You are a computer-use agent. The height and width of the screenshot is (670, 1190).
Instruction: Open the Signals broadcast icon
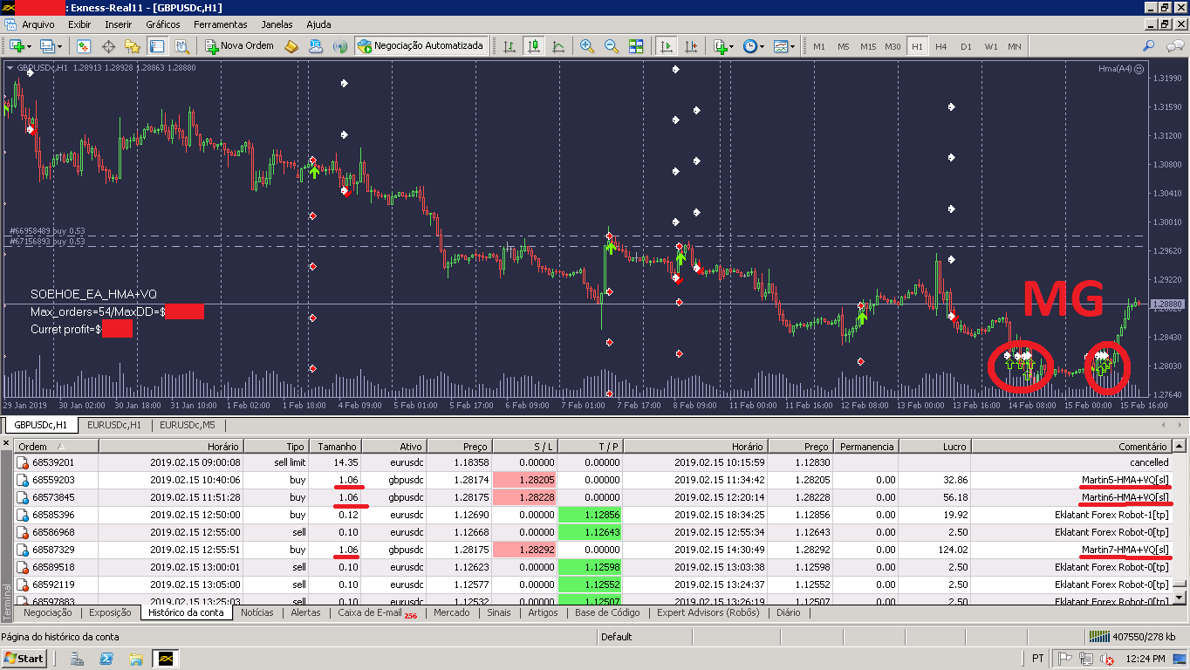[x=340, y=46]
